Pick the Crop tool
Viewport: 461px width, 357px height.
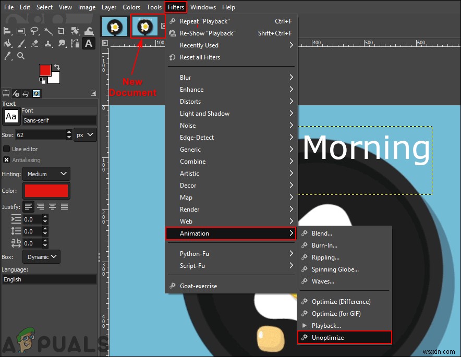61,31
